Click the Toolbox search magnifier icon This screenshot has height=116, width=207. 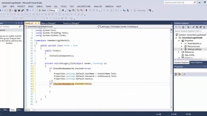(x=20, y=26)
